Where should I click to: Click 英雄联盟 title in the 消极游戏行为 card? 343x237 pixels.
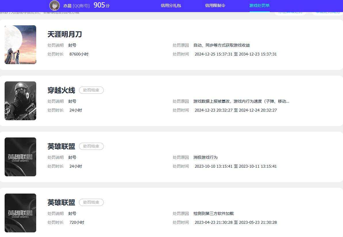(61, 146)
